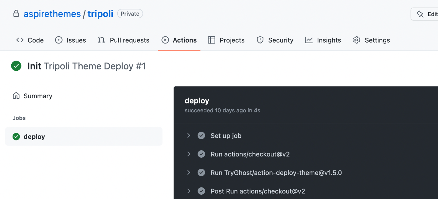This screenshot has height=199, width=438.
Task: Go to the Security tab
Action: tap(275, 40)
